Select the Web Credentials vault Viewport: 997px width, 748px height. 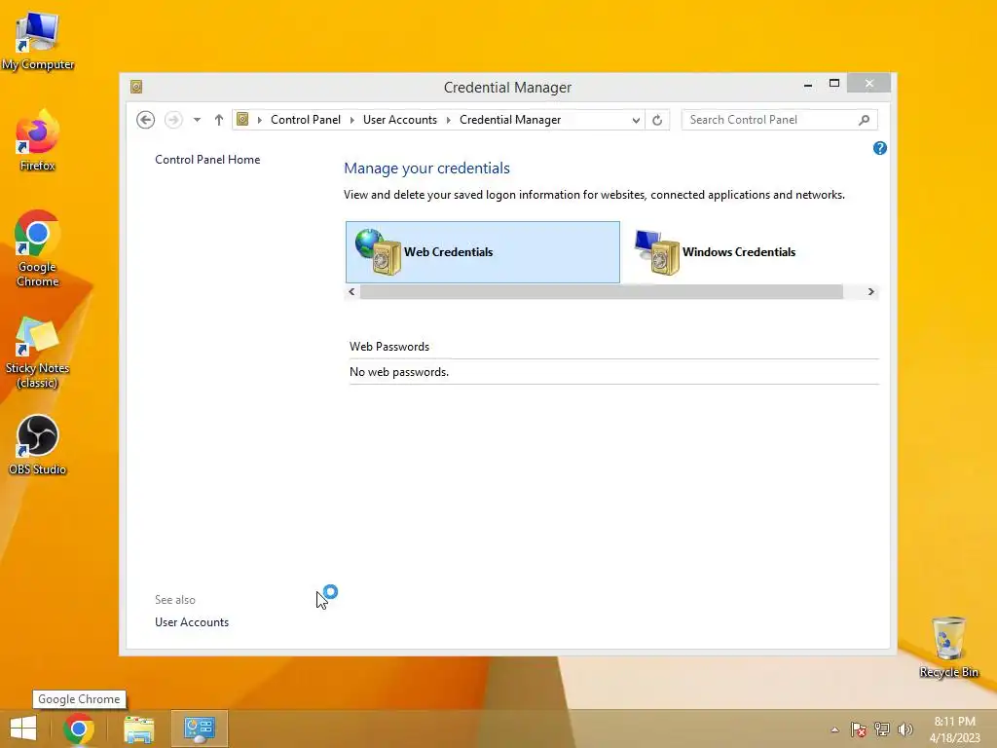click(482, 252)
